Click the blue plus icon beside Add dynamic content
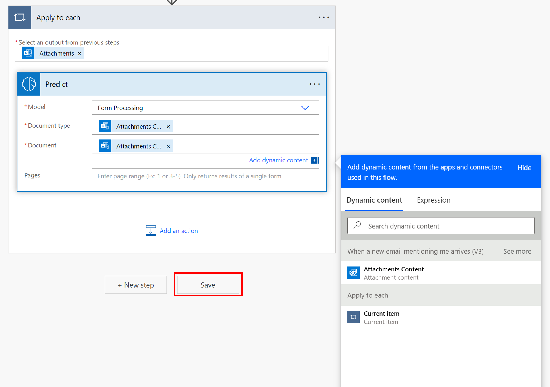This screenshot has height=387, width=550. [x=315, y=160]
